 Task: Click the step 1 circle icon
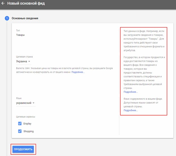[7, 18]
